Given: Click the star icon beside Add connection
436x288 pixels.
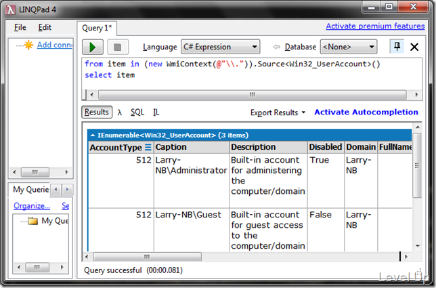Looking at the screenshot, I should (28, 45).
